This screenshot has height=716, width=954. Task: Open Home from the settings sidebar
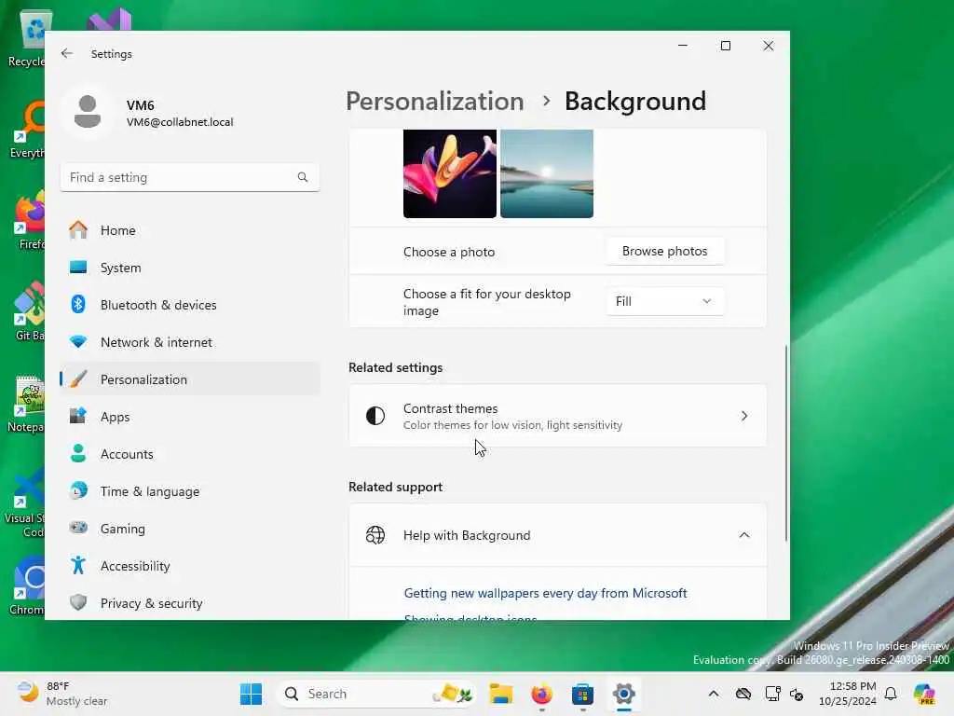(x=190, y=230)
